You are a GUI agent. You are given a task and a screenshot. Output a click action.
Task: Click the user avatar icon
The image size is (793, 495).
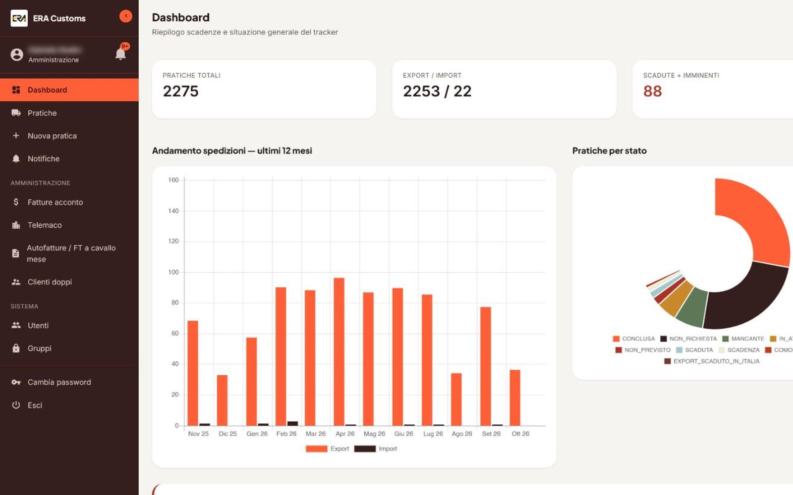pyautogui.click(x=17, y=54)
